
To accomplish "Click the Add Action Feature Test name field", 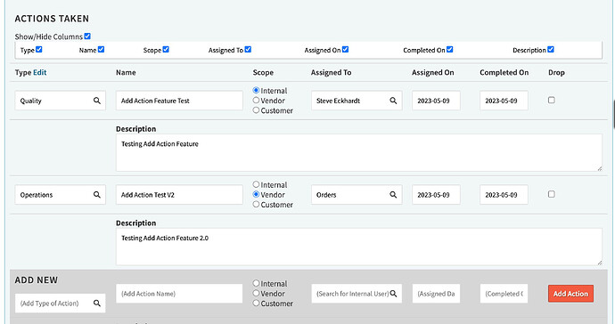I will (x=179, y=101).
